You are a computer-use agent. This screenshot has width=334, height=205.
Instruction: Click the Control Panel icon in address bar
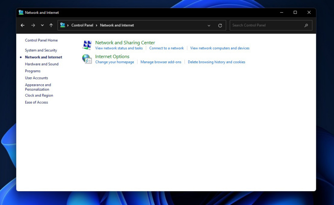(x=63, y=25)
